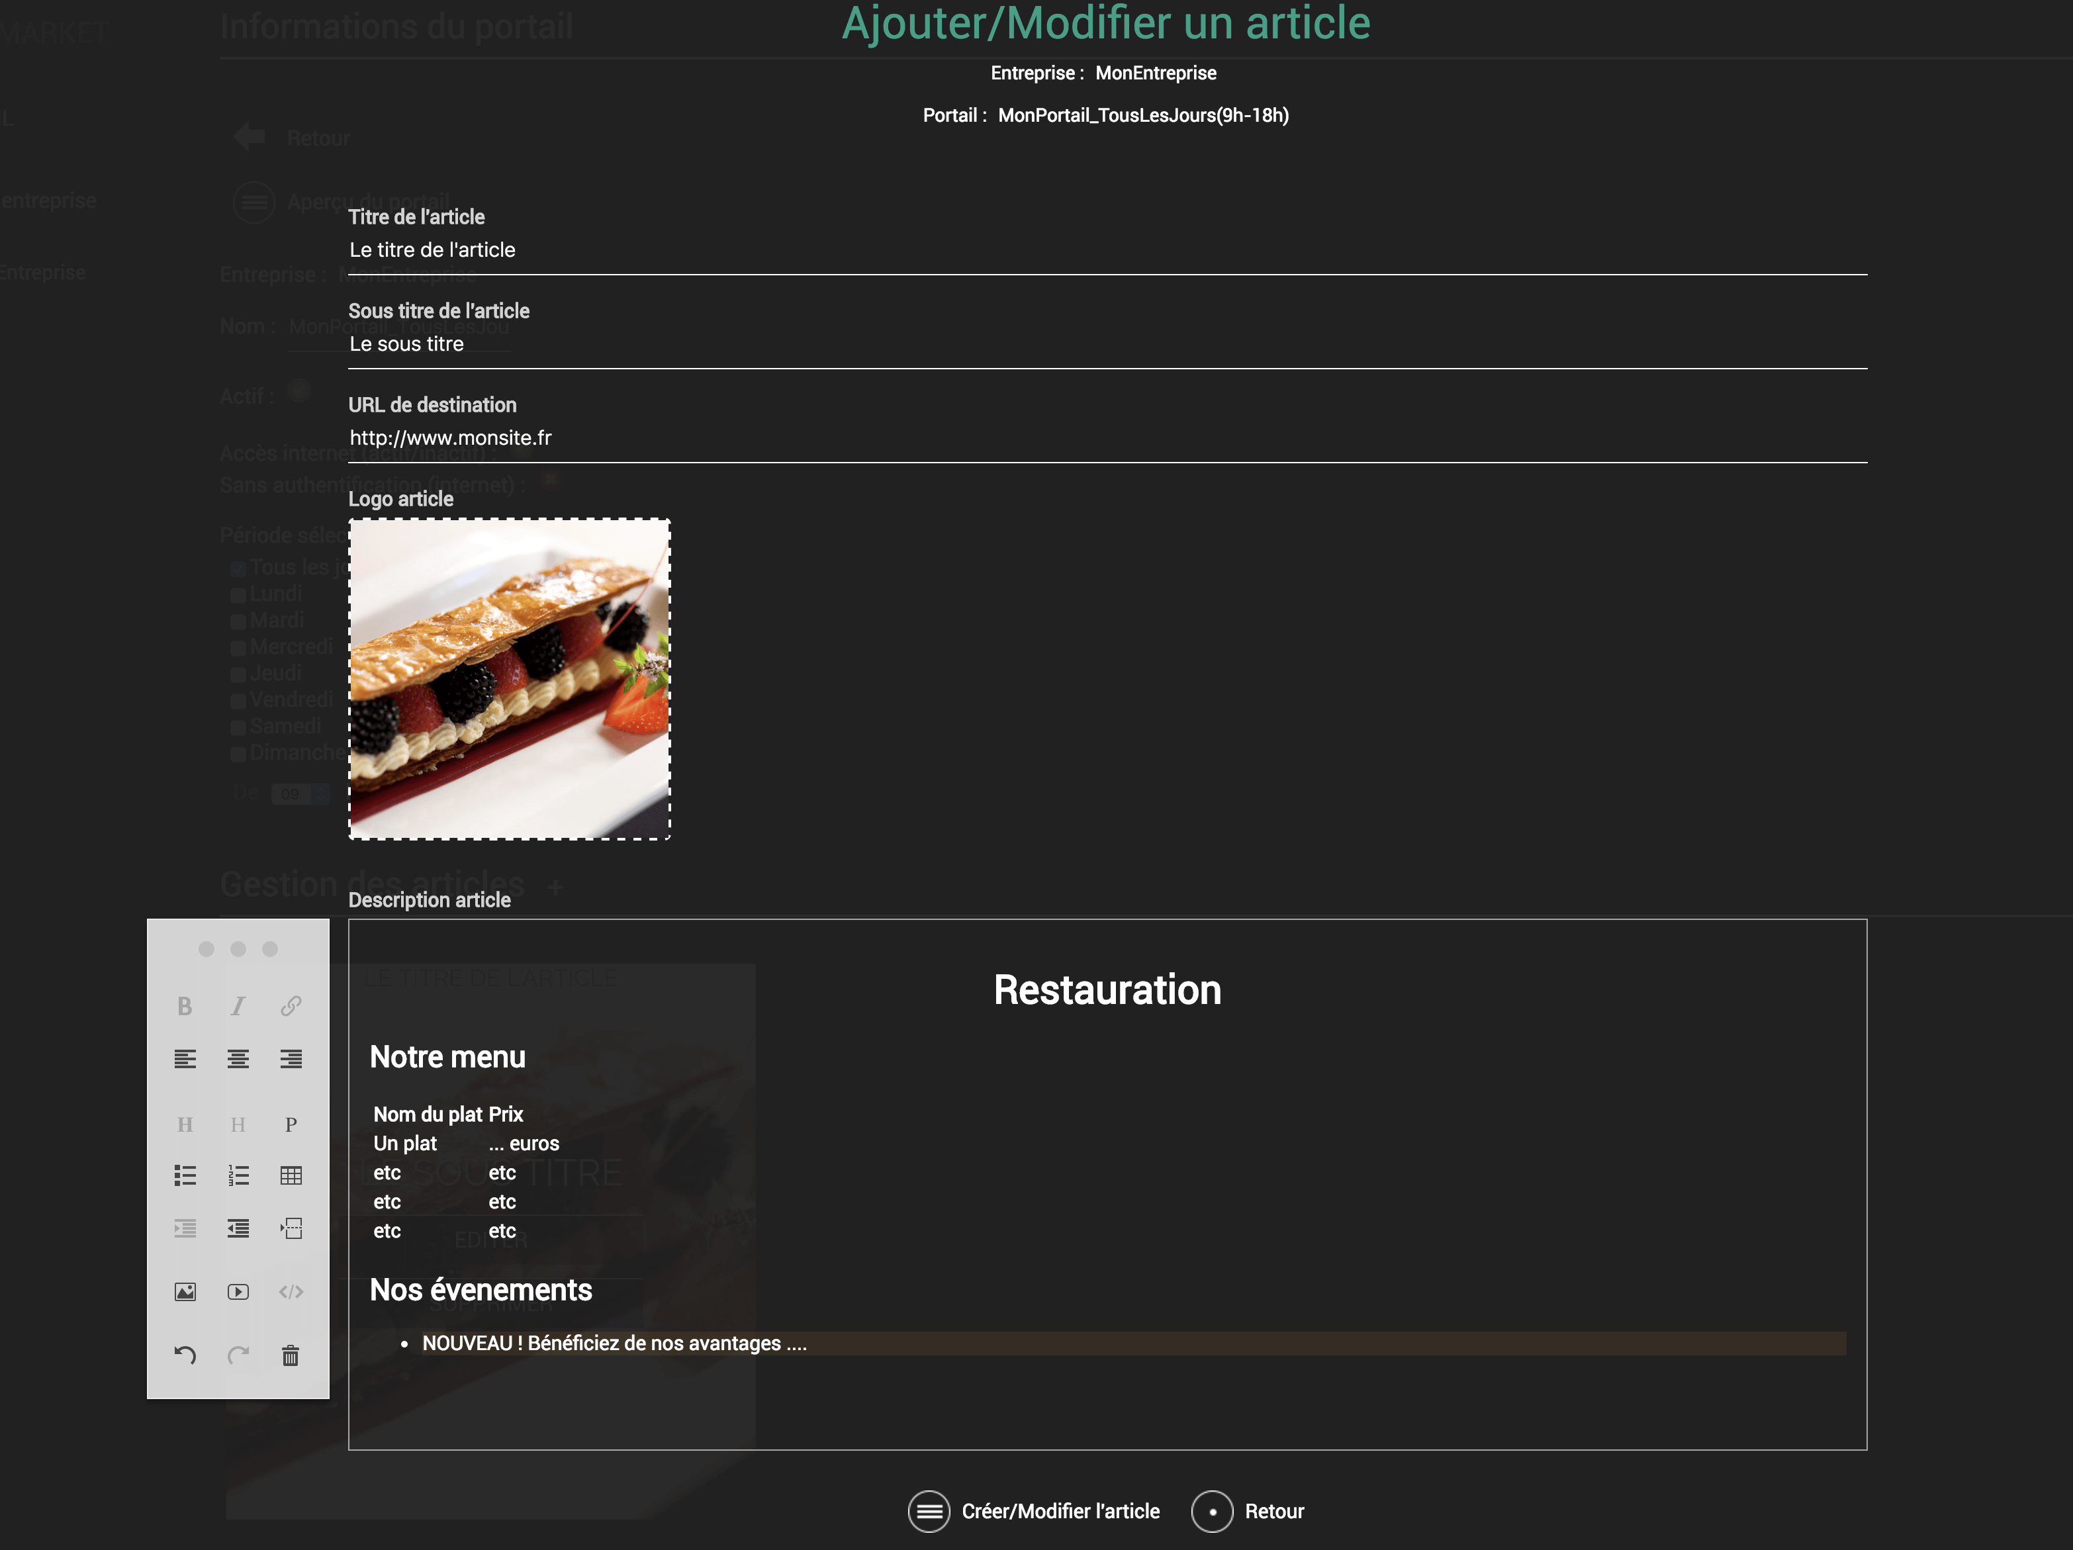The image size is (2073, 1550).
Task: Undo the last edit
Action: tap(185, 1355)
